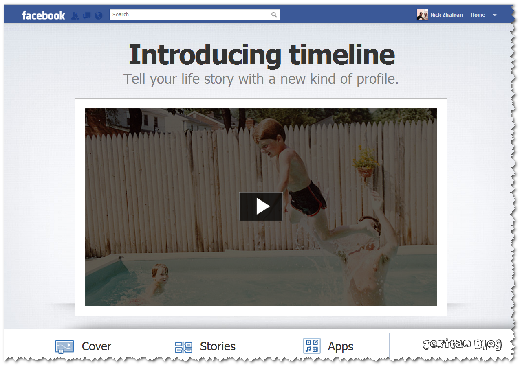Select the Apps tab label

click(x=341, y=347)
